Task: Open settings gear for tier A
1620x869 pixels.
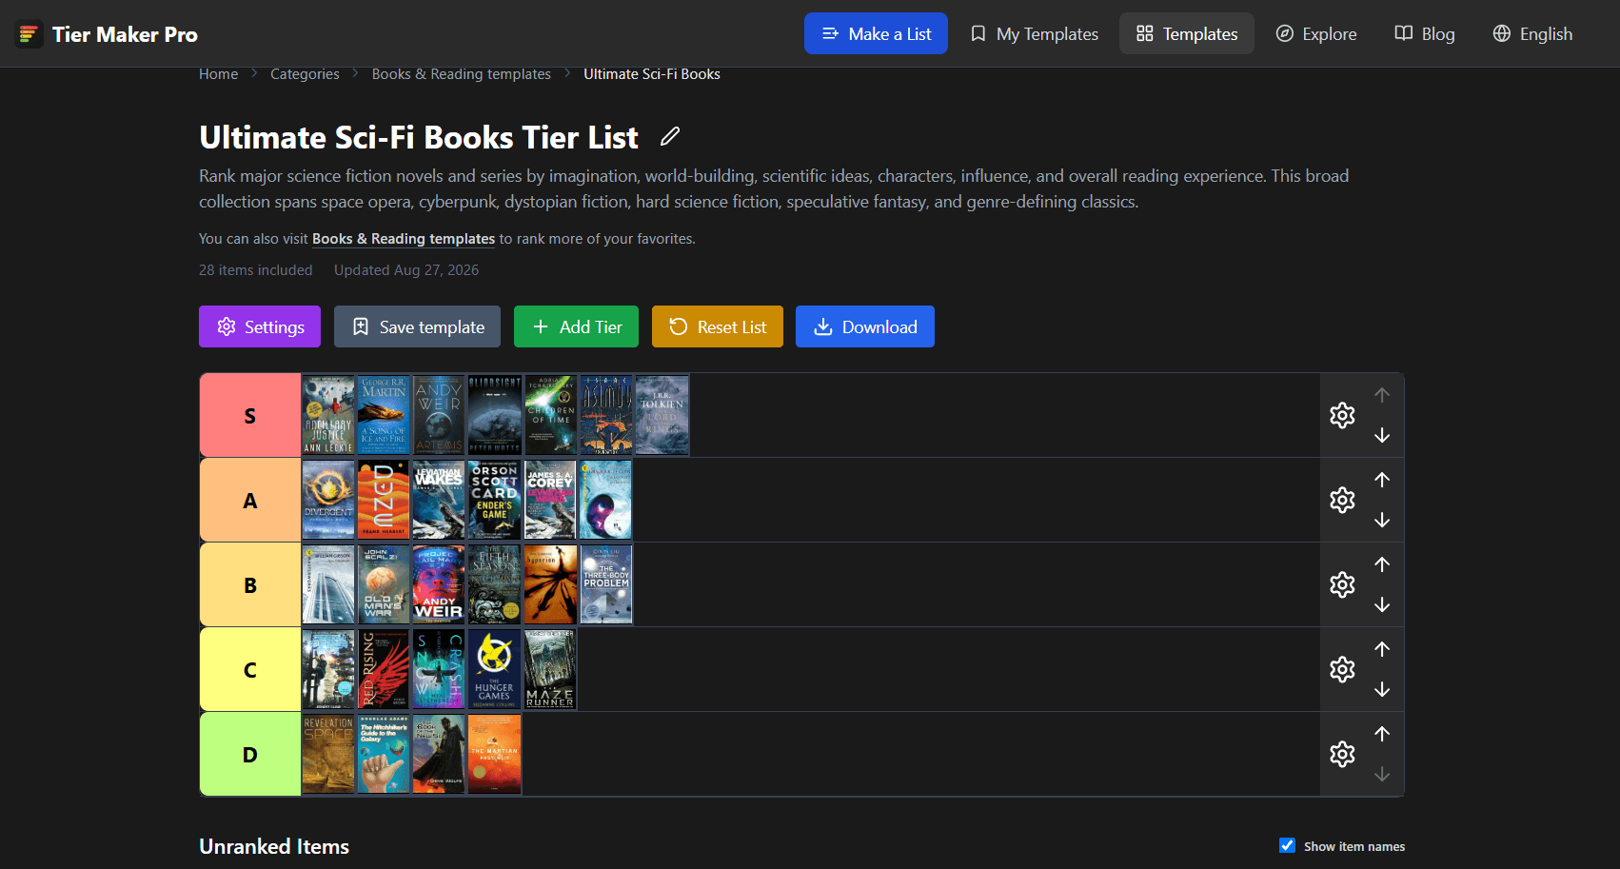Action: click(x=1342, y=500)
